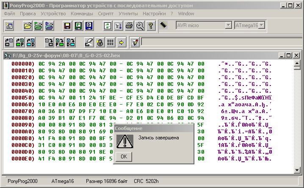Click Save Device File red floppy icon

[x=67, y=26]
